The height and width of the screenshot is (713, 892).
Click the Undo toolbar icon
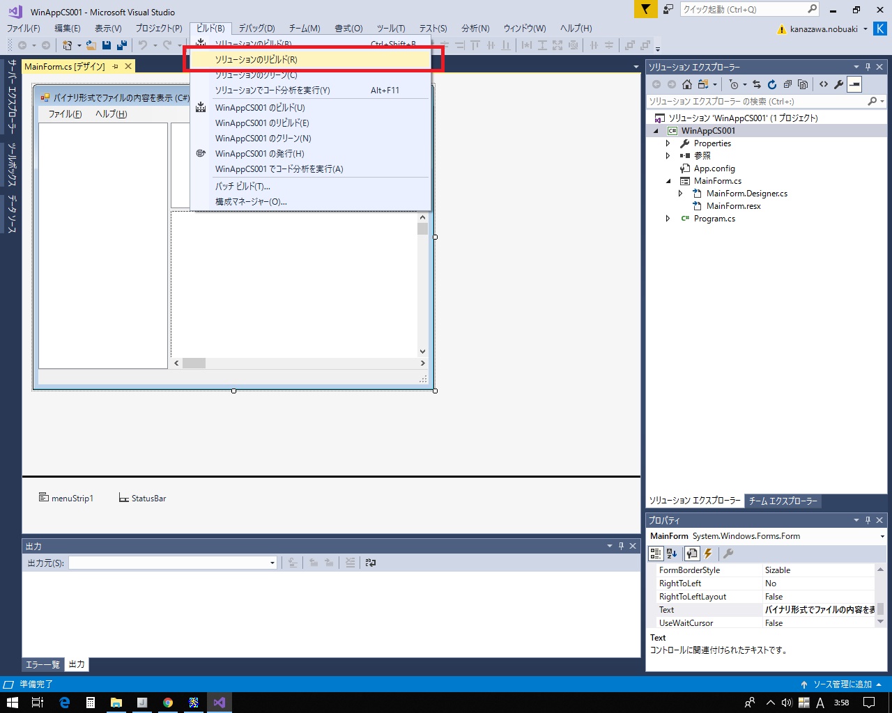143,45
